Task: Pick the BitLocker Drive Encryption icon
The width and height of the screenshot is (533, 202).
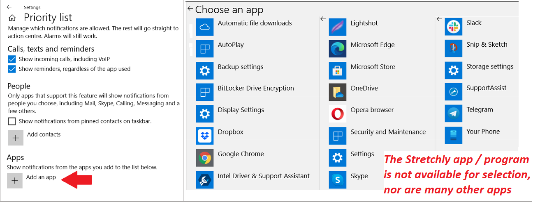Action: click(x=205, y=92)
